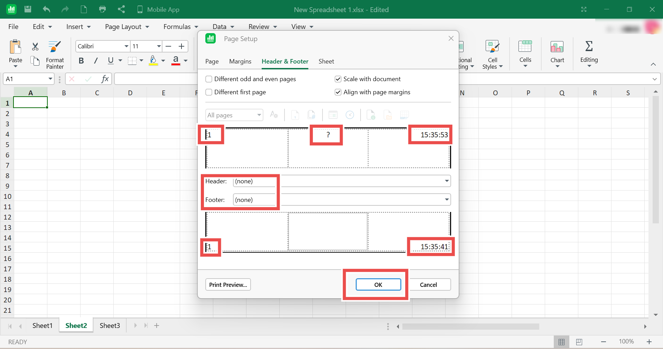Open the fill color dropdown arrow

point(163,61)
